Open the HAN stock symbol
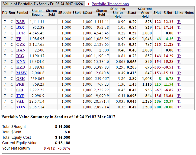This screenshot has width=196, height=155. 21,50
